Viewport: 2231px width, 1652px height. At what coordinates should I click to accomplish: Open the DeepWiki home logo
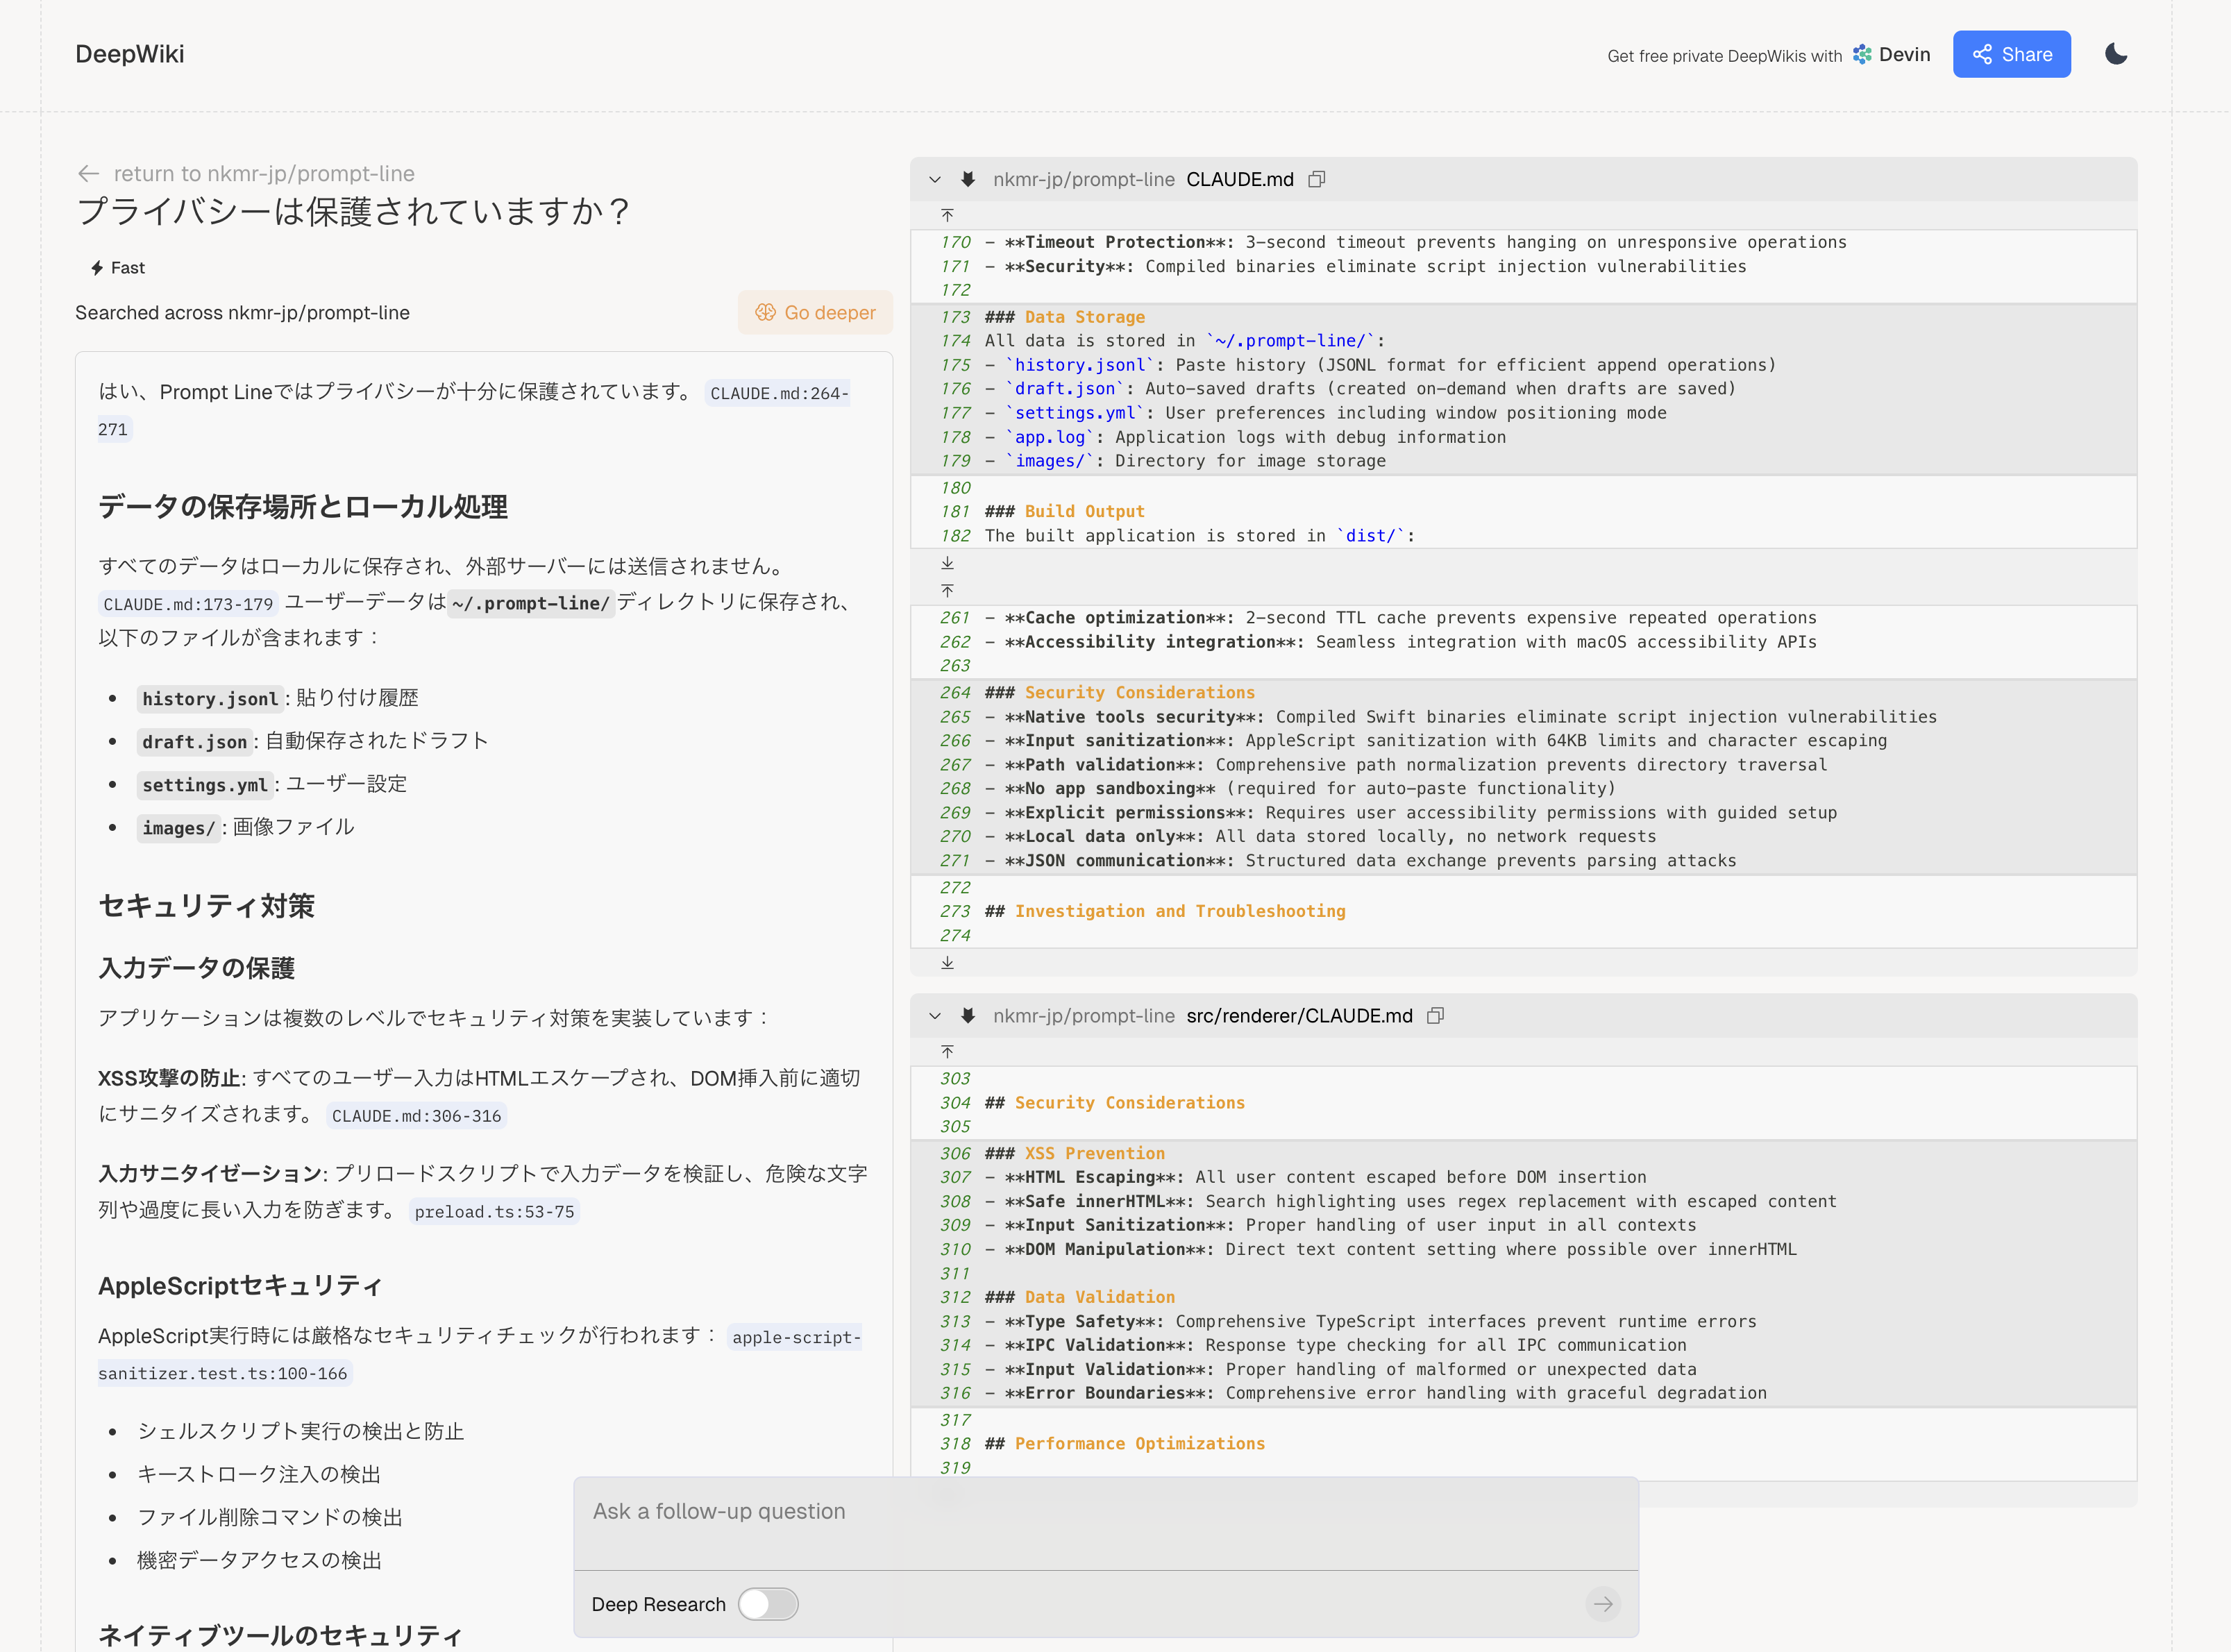[130, 54]
